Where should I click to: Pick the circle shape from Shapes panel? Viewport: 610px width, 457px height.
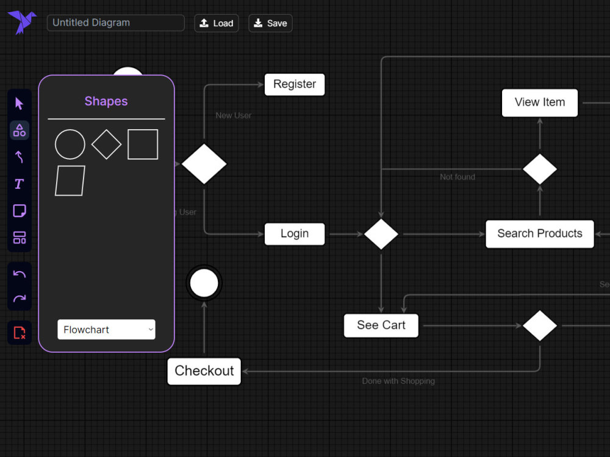click(70, 144)
